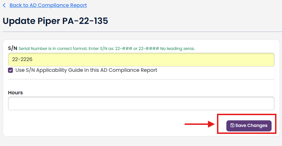
Task: Click the S/N field label
Action: [13, 48]
